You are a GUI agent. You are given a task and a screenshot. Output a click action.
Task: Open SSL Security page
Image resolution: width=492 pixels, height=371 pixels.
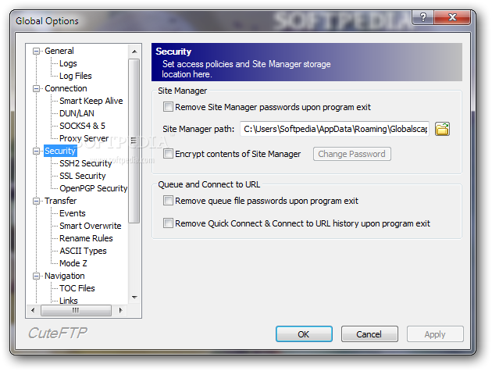pyautogui.click(x=83, y=176)
